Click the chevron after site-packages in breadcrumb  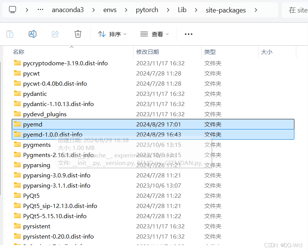[257, 10]
